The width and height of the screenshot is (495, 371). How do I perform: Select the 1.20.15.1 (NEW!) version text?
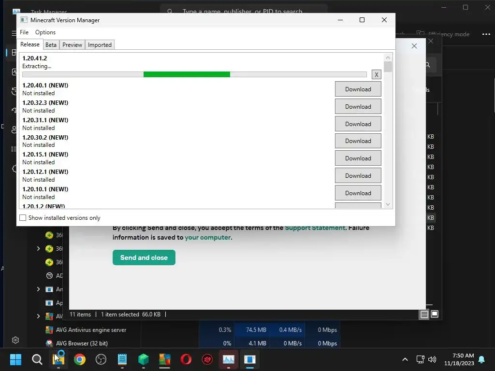[x=45, y=154]
